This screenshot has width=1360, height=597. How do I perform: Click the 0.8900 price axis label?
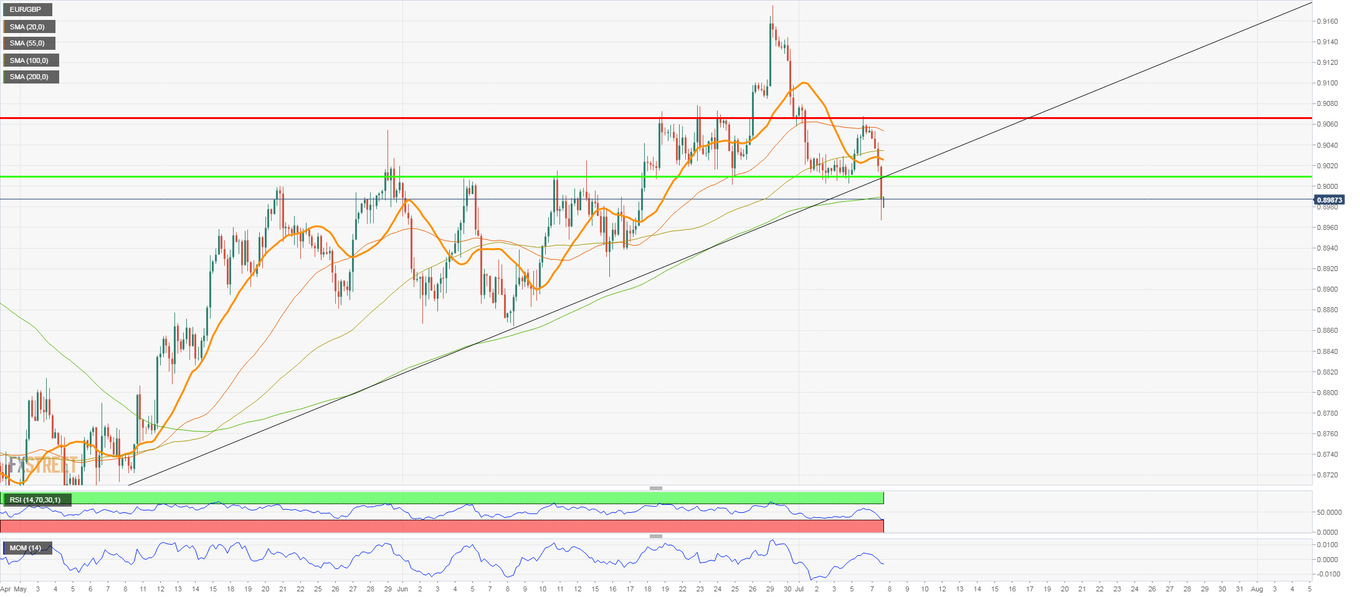1327,289
